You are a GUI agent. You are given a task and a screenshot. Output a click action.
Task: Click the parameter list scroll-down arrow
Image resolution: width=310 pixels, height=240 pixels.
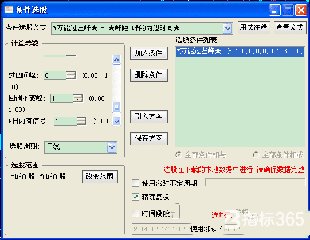[x=116, y=121]
